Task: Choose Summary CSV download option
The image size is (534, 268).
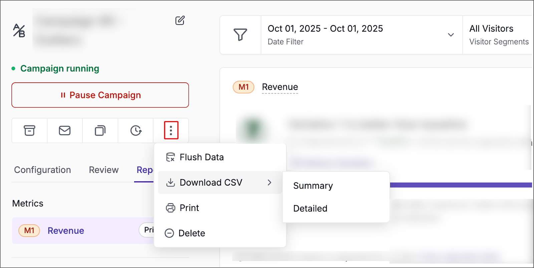Action: click(313, 186)
